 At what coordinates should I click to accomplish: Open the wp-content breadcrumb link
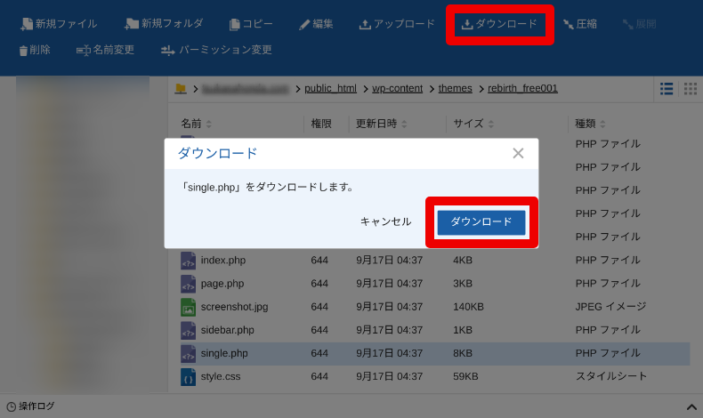pos(397,88)
